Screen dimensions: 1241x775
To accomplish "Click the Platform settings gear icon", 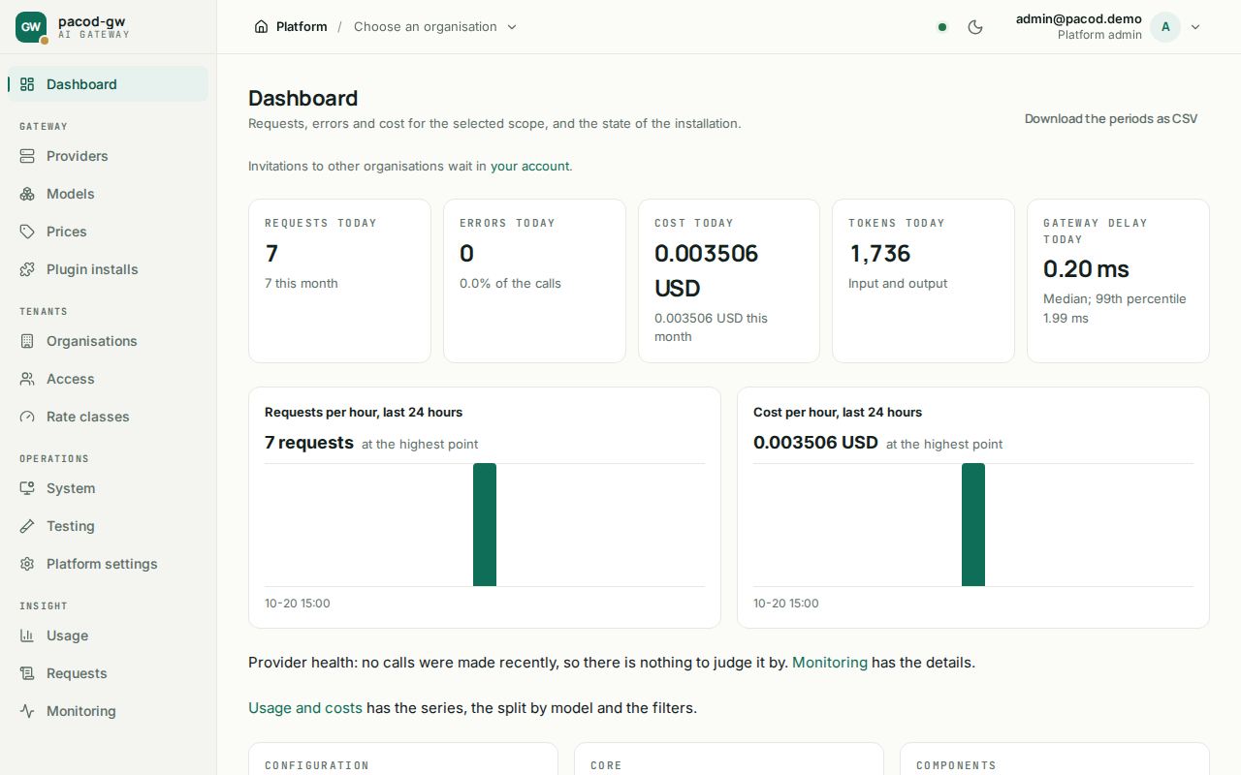I will coord(27,564).
